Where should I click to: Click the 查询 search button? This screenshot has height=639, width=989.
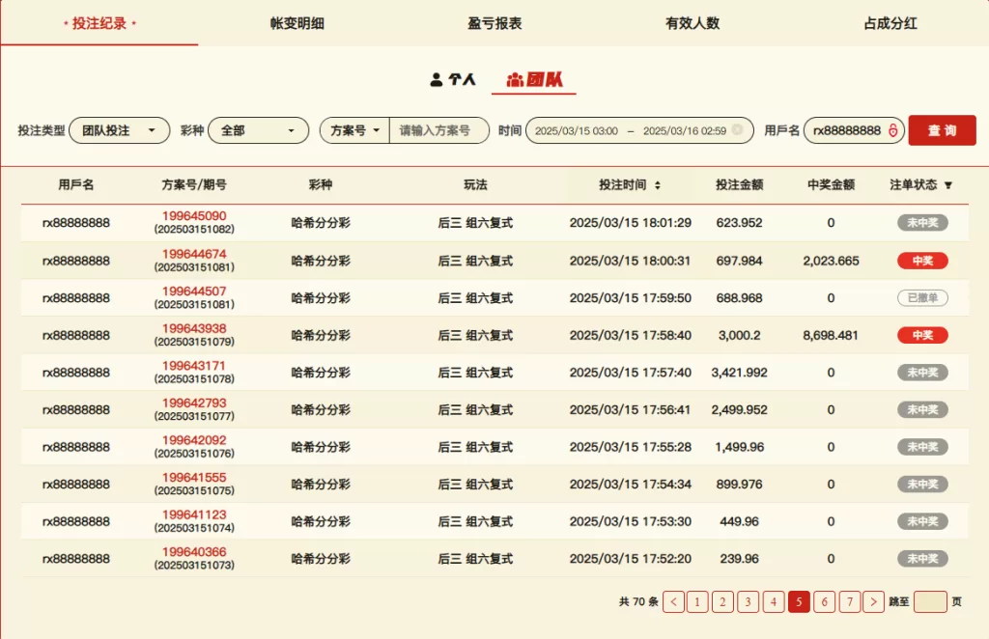point(943,130)
